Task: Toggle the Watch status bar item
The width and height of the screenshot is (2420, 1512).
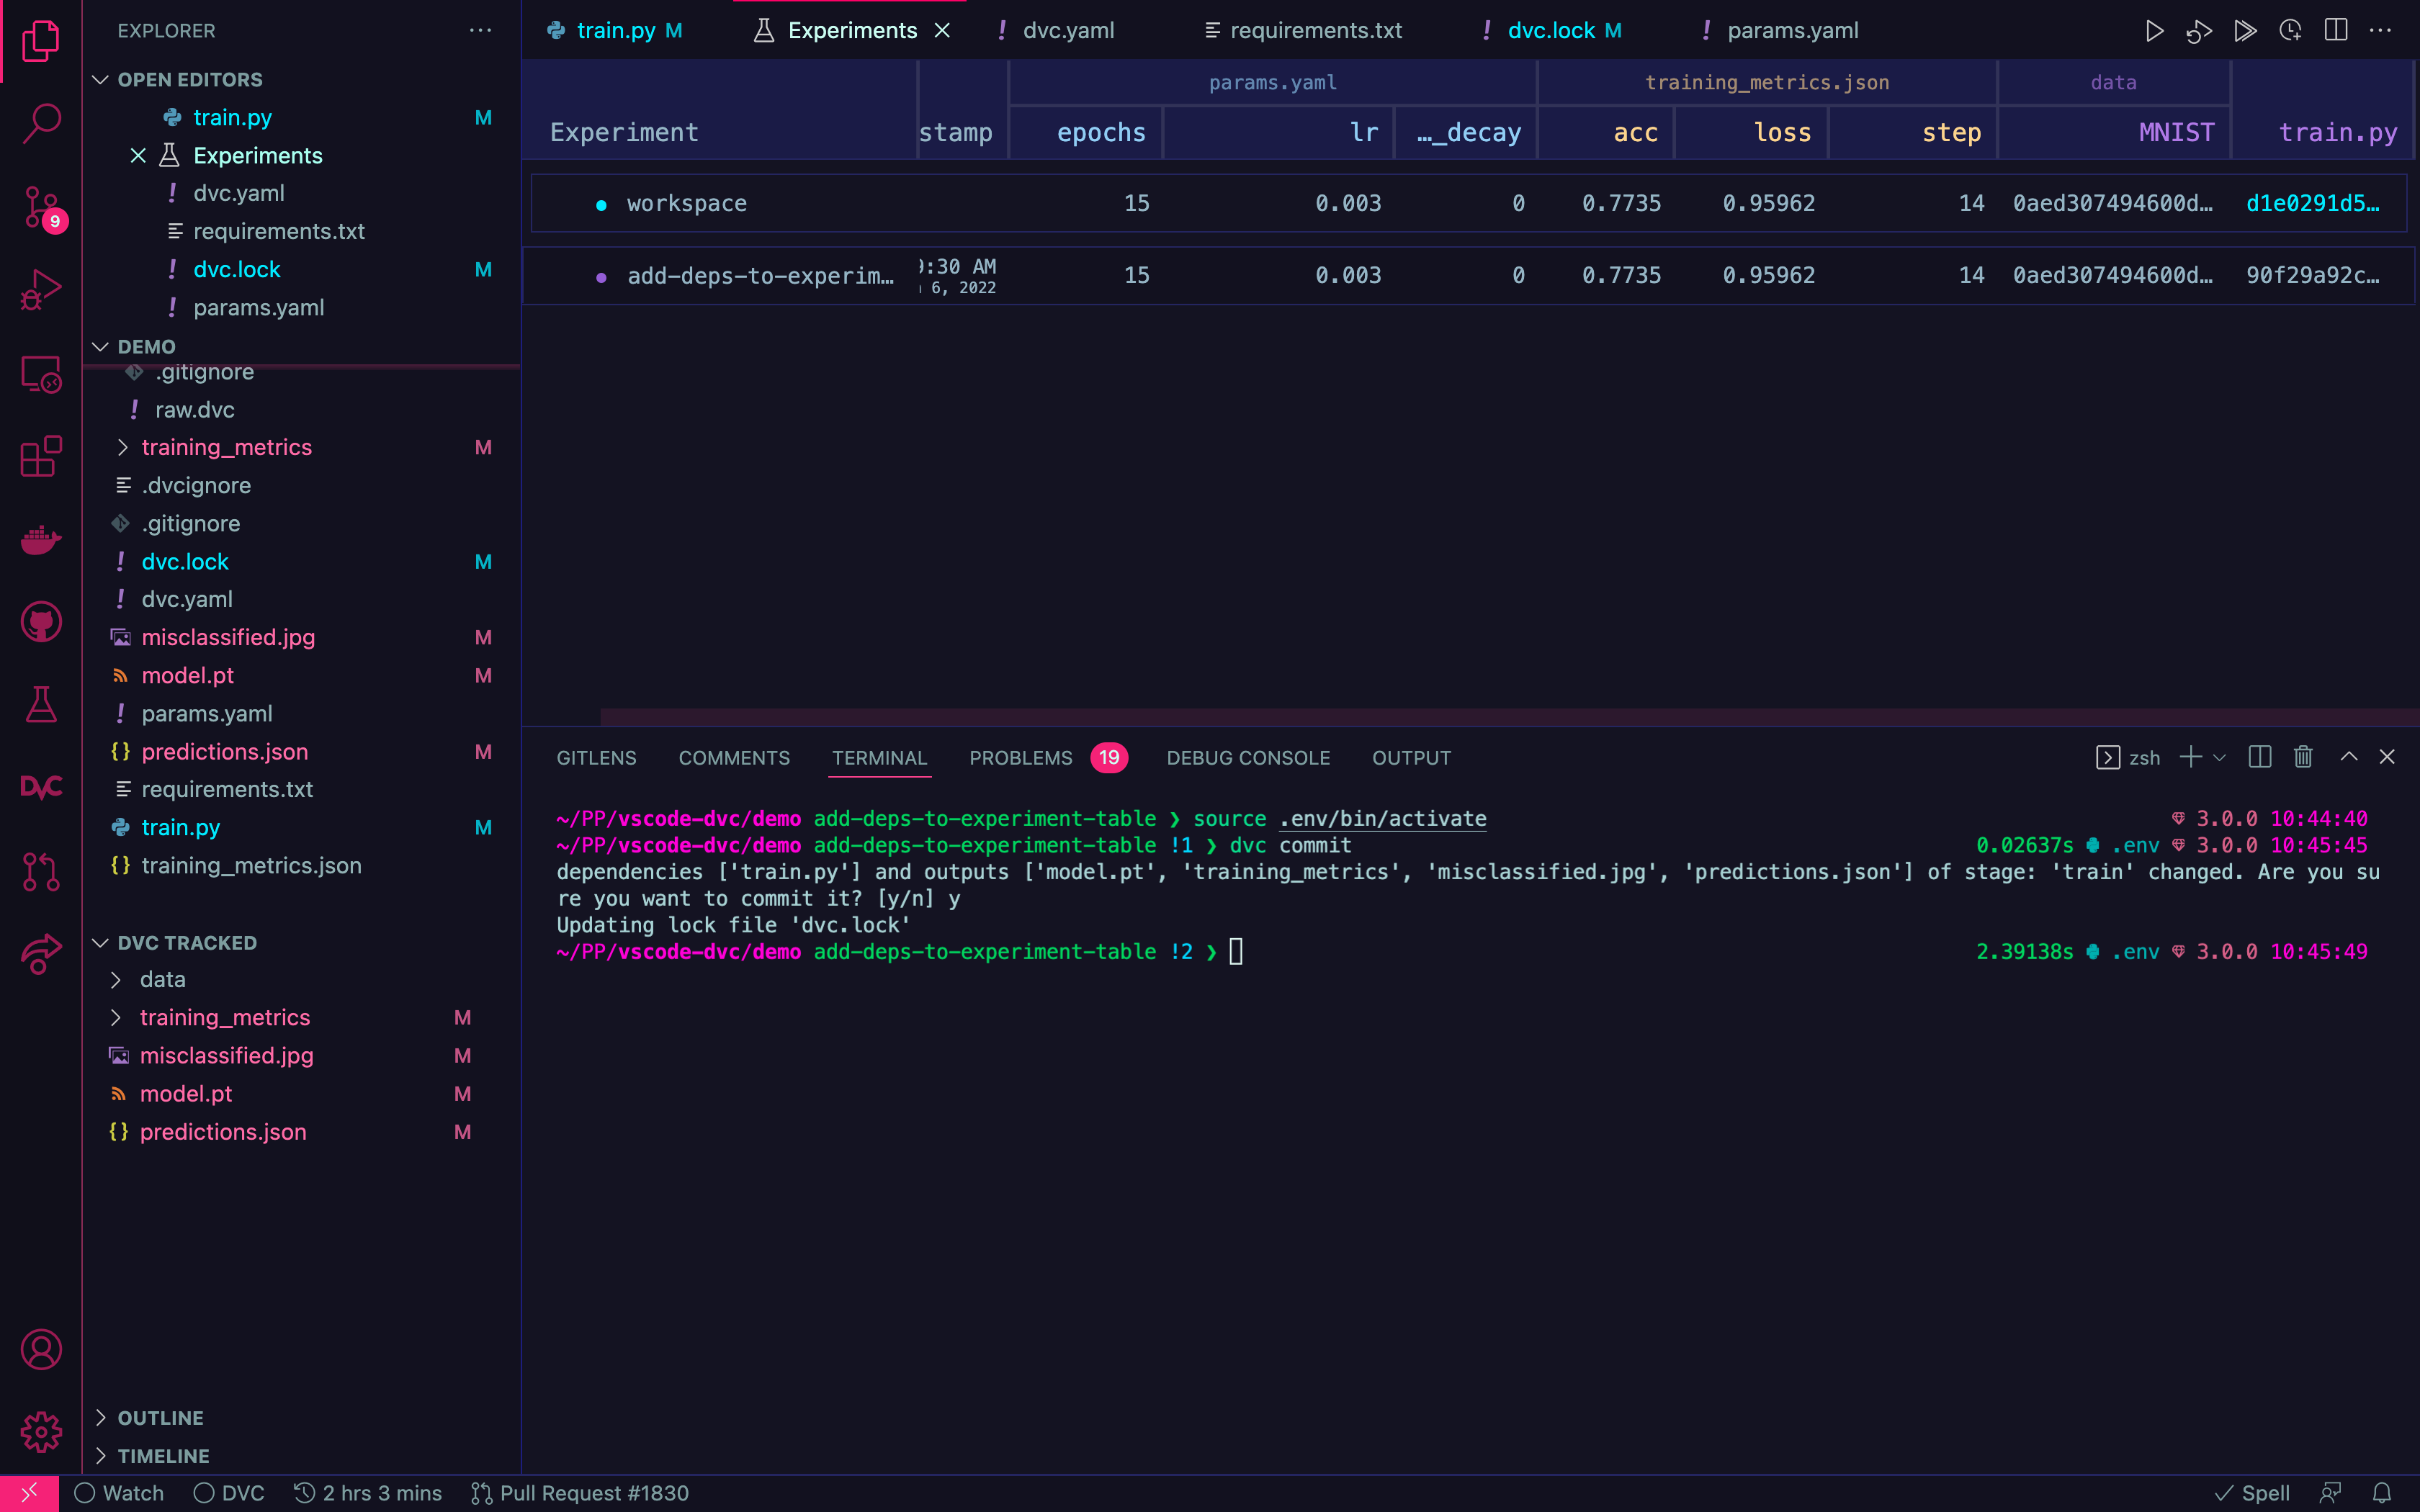Action: click(x=119, y=1493)
